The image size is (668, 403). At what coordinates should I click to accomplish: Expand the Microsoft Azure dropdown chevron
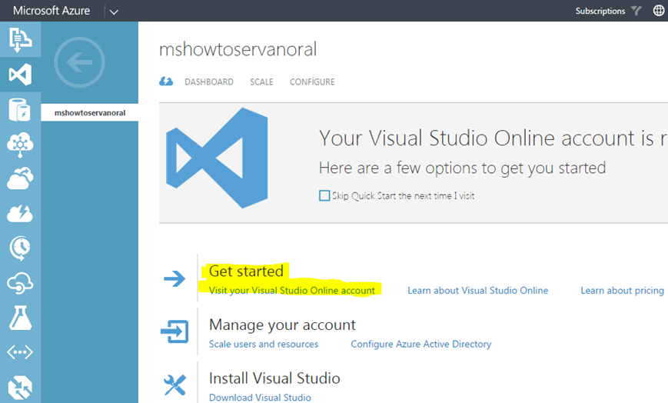pyautogui.click(x=114, y=12)
